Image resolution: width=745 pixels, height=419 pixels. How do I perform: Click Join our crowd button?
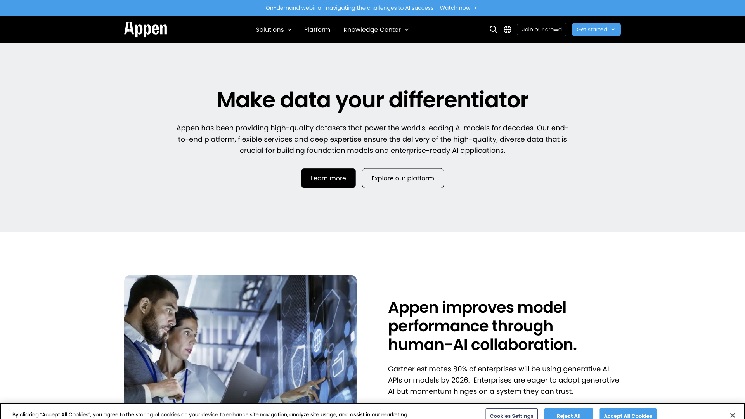pyautogui.click(x=542, y=29)
